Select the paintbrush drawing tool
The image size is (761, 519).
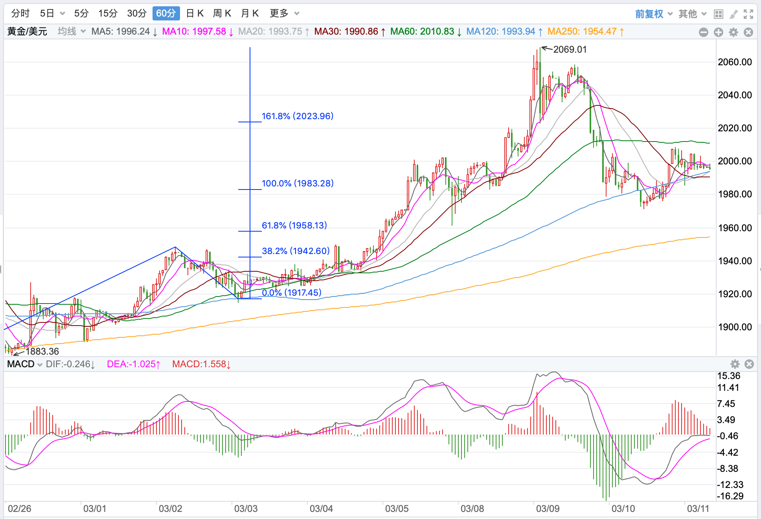click(733, 14)
